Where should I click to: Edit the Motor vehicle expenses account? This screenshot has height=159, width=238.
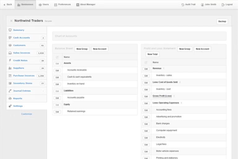coord(146,152)
